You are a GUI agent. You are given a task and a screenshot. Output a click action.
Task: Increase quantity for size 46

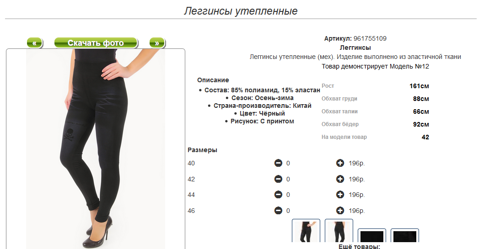click(340, 211)
